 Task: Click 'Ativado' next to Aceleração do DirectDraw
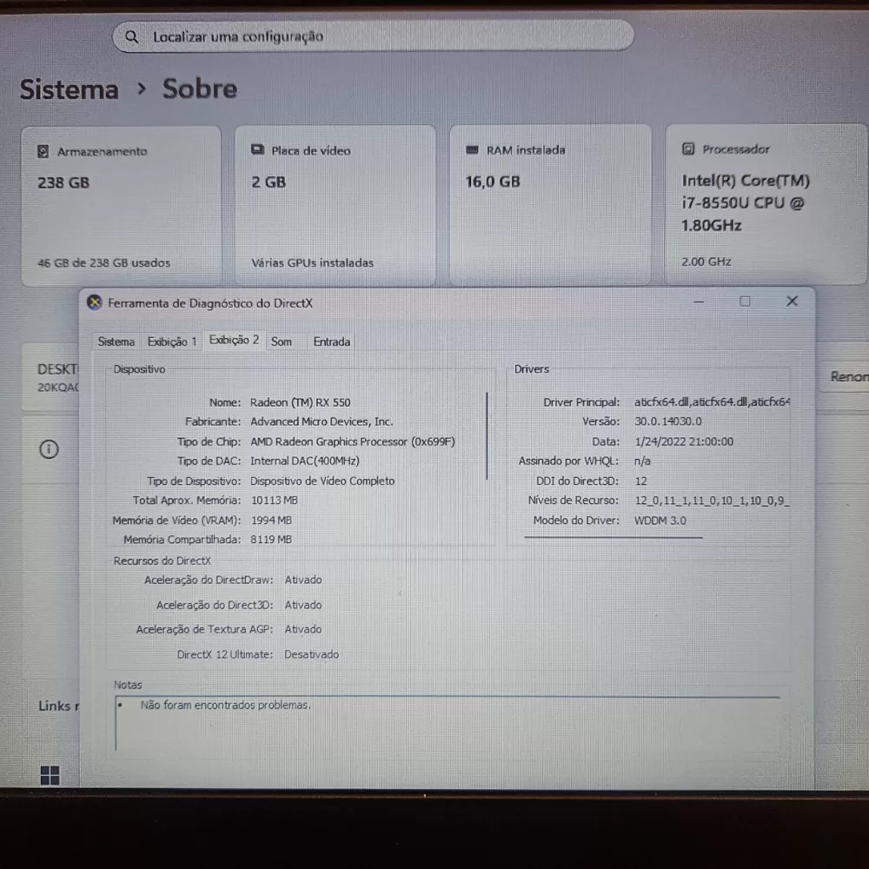tap(303, 580)
